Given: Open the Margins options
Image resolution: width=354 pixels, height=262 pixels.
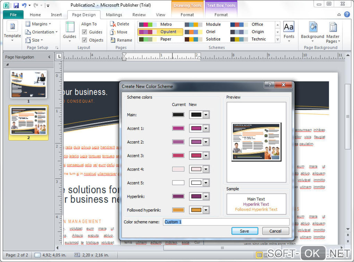Looking at the screenshot, I should 38,24.
